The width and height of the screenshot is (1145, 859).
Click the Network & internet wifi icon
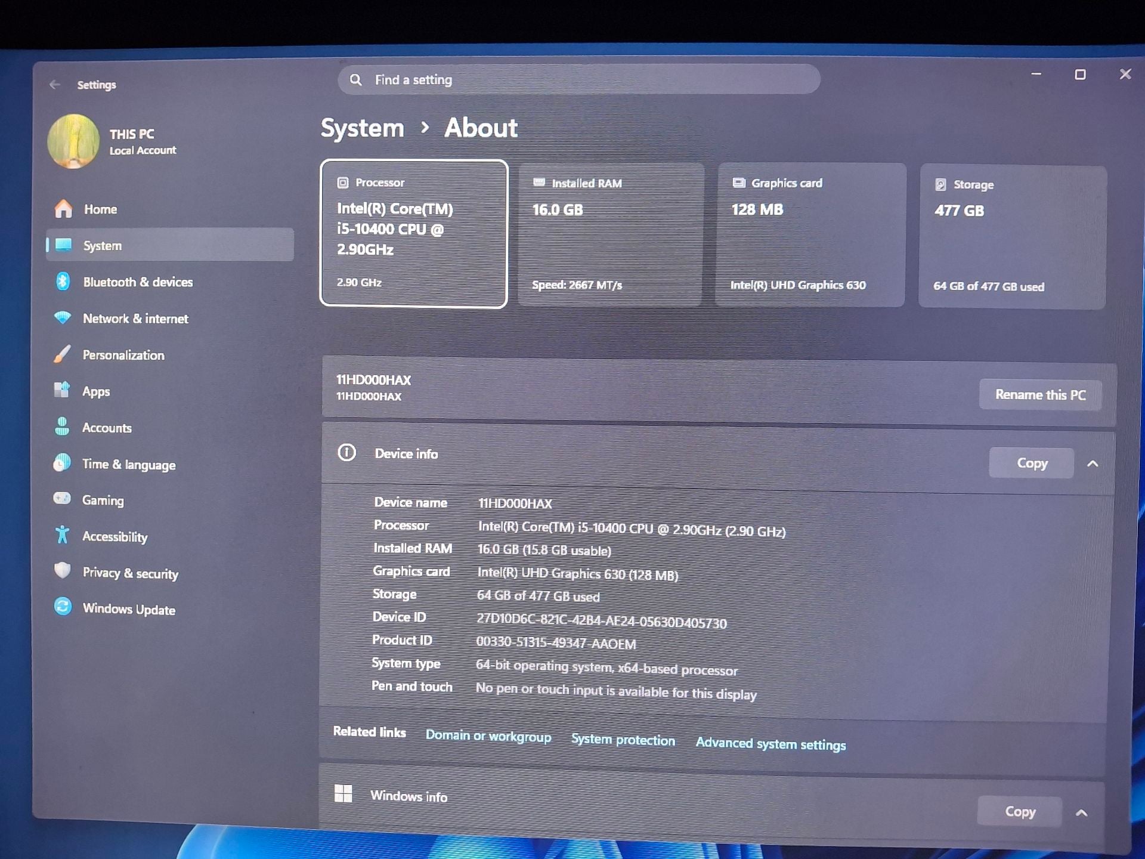click(62, 317)
